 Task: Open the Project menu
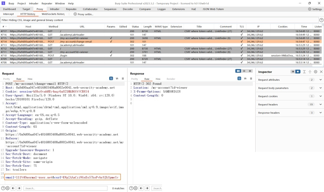click(22, 3)
